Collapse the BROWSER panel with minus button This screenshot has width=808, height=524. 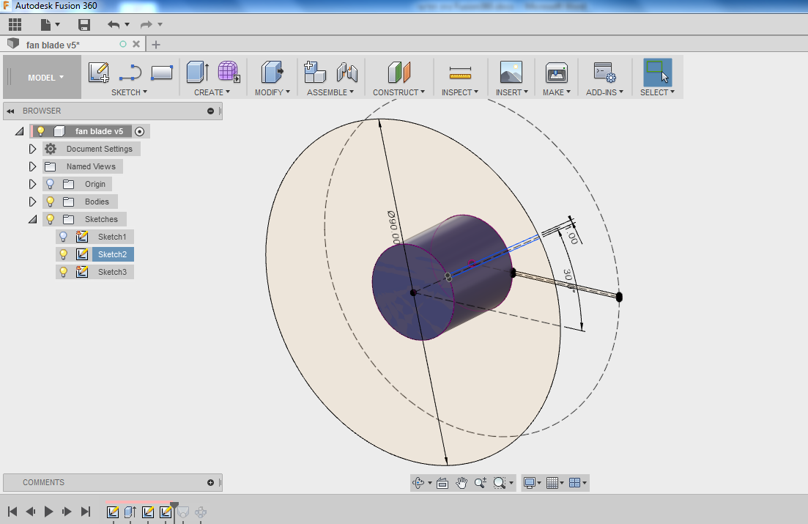210,111
